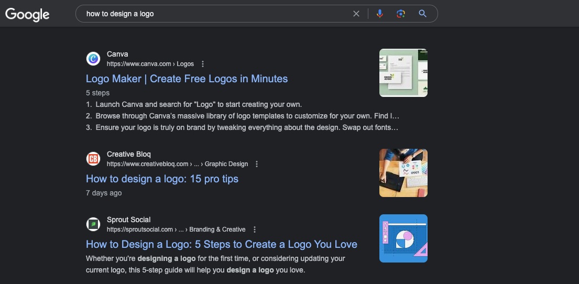The height and width of the screenshot is (284, 579).
Task: Open the Creative Bloq desk photo thumbnail
Action: click(x=403, y=173)
